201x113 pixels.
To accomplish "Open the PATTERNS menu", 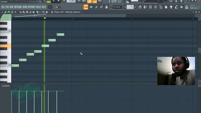I will (x=18, y=7).
